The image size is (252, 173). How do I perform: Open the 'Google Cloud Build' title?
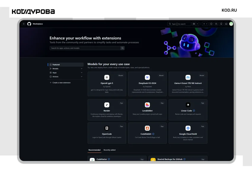pos(188,134)
